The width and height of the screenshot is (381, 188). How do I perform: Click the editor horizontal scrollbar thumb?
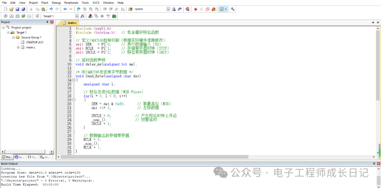coord(155,157)
